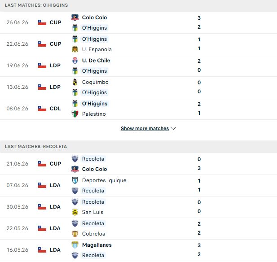
Task: Click the Chile flag beside 19.06.26 LDP
Action: [x=42, y=65]
